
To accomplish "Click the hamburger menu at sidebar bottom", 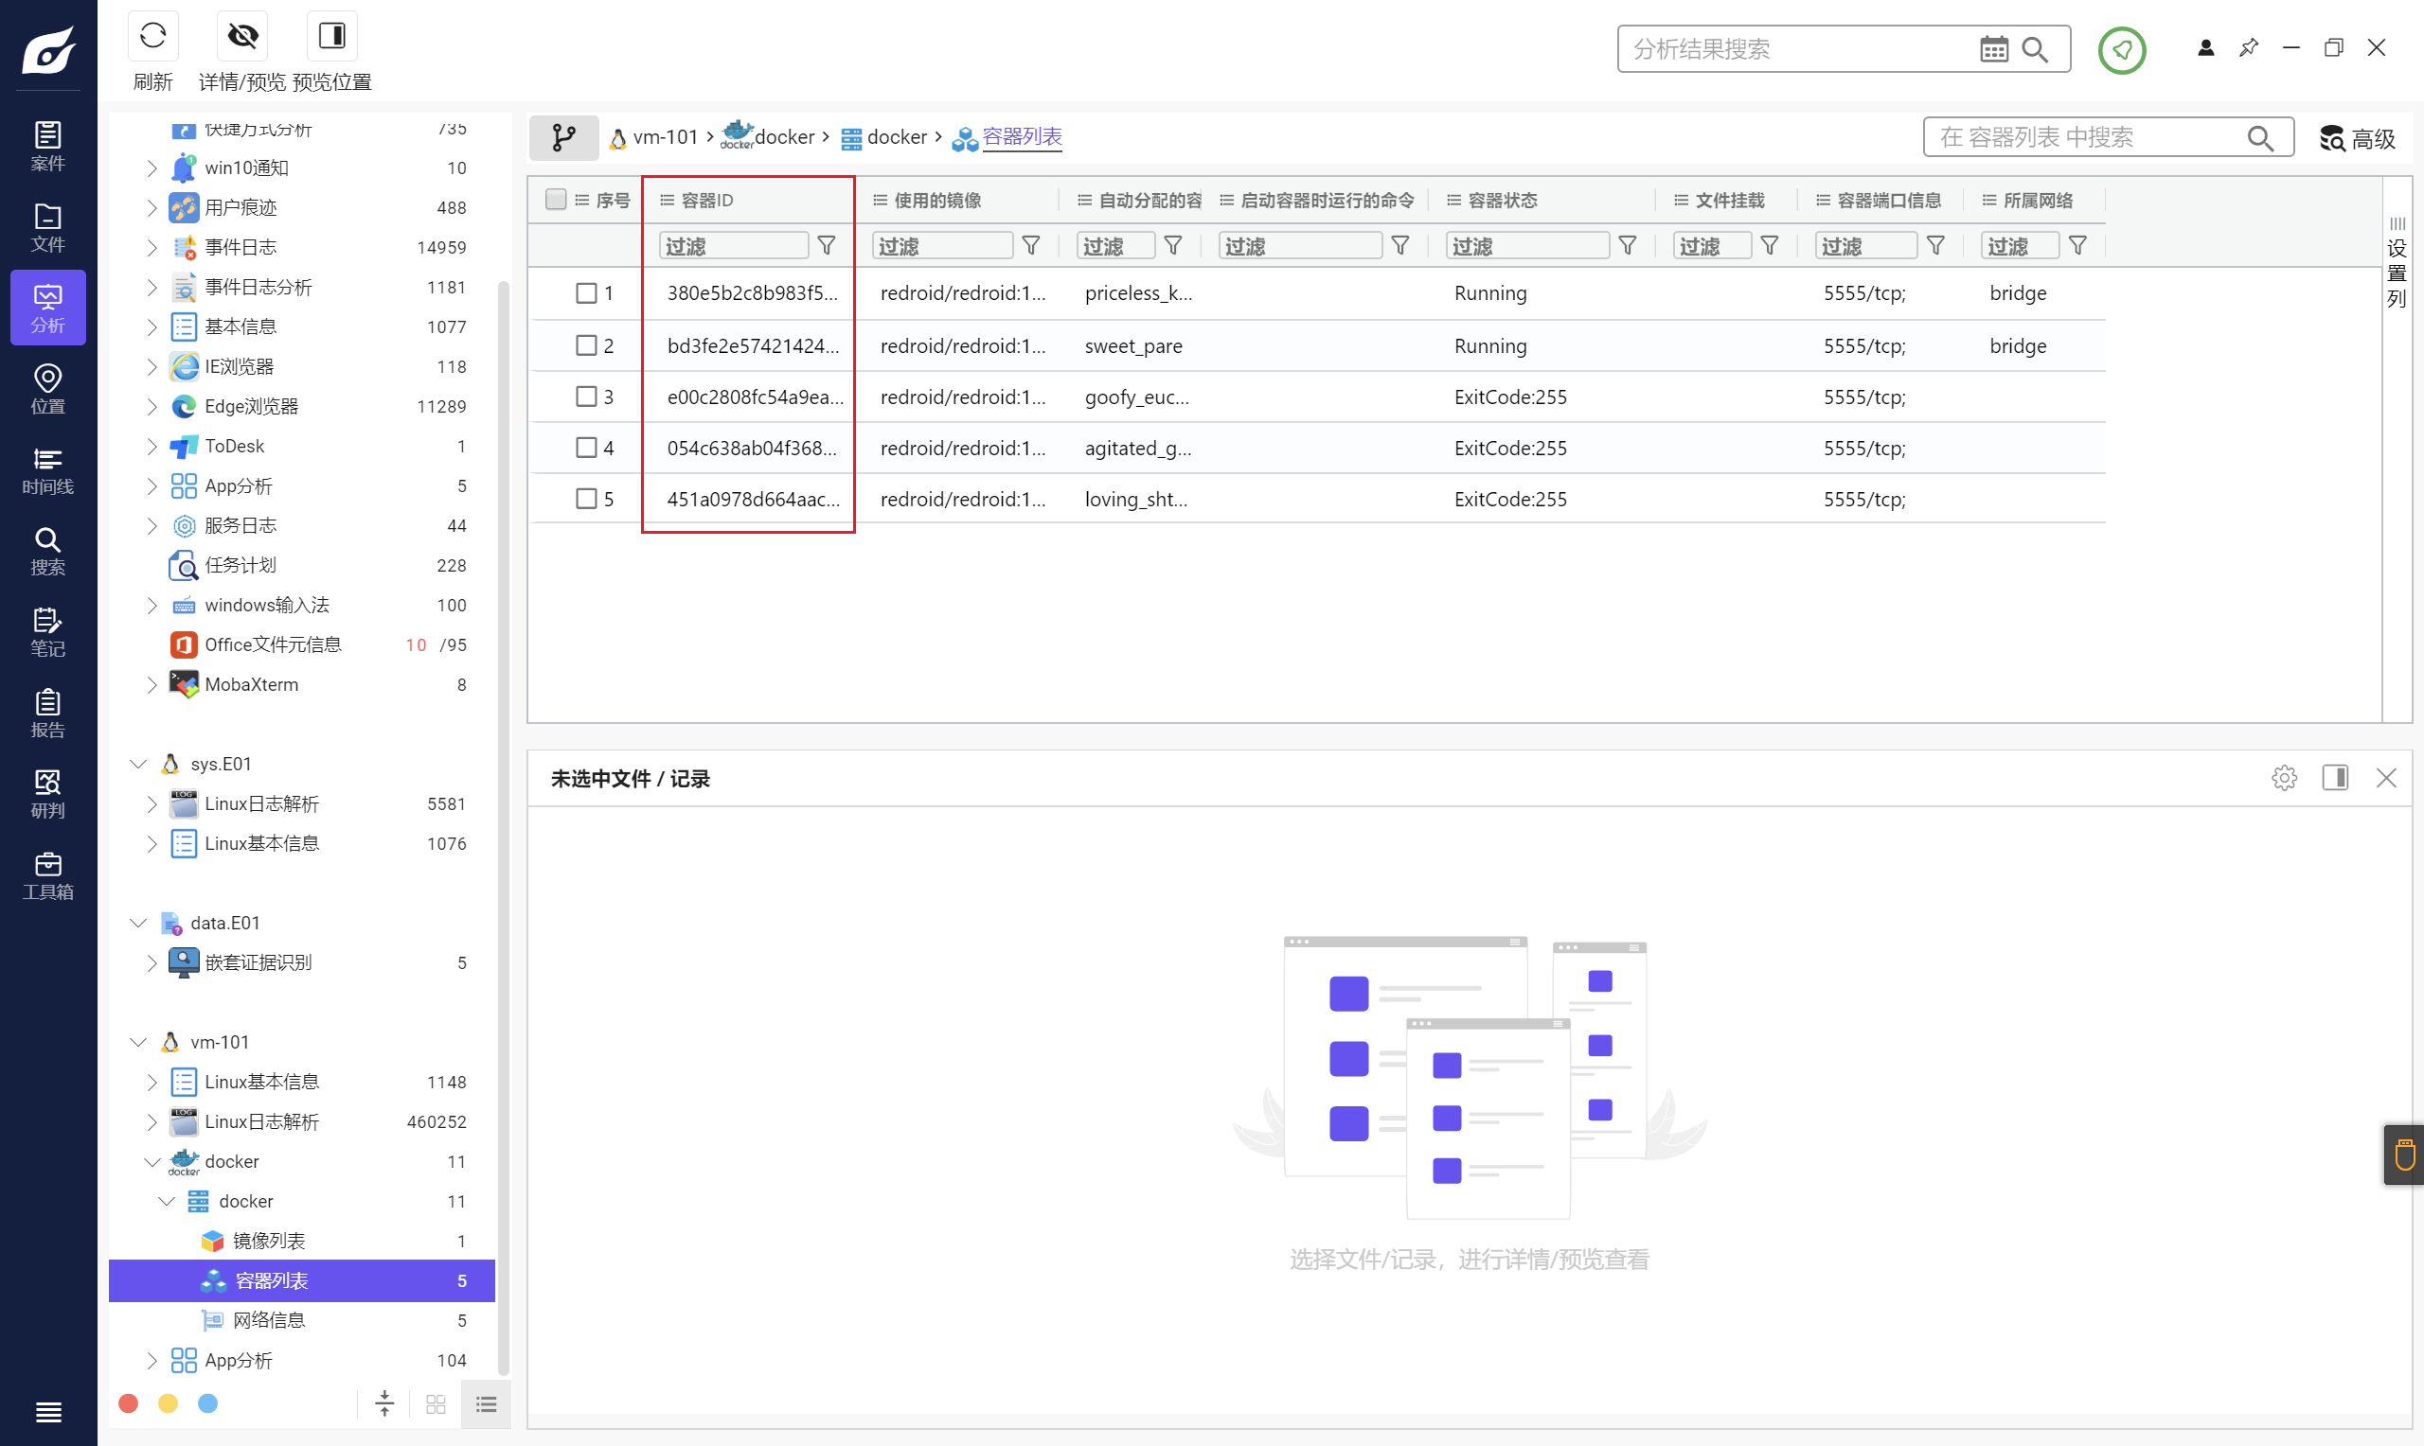I will [47, 1411].
